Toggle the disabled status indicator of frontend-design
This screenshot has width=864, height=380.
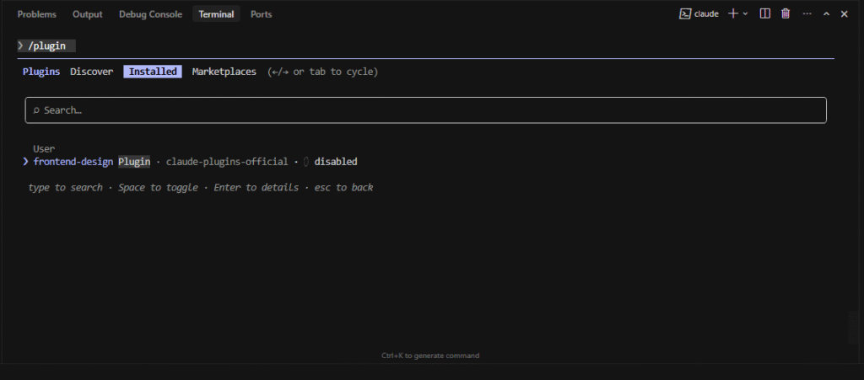tap(306, 161)
